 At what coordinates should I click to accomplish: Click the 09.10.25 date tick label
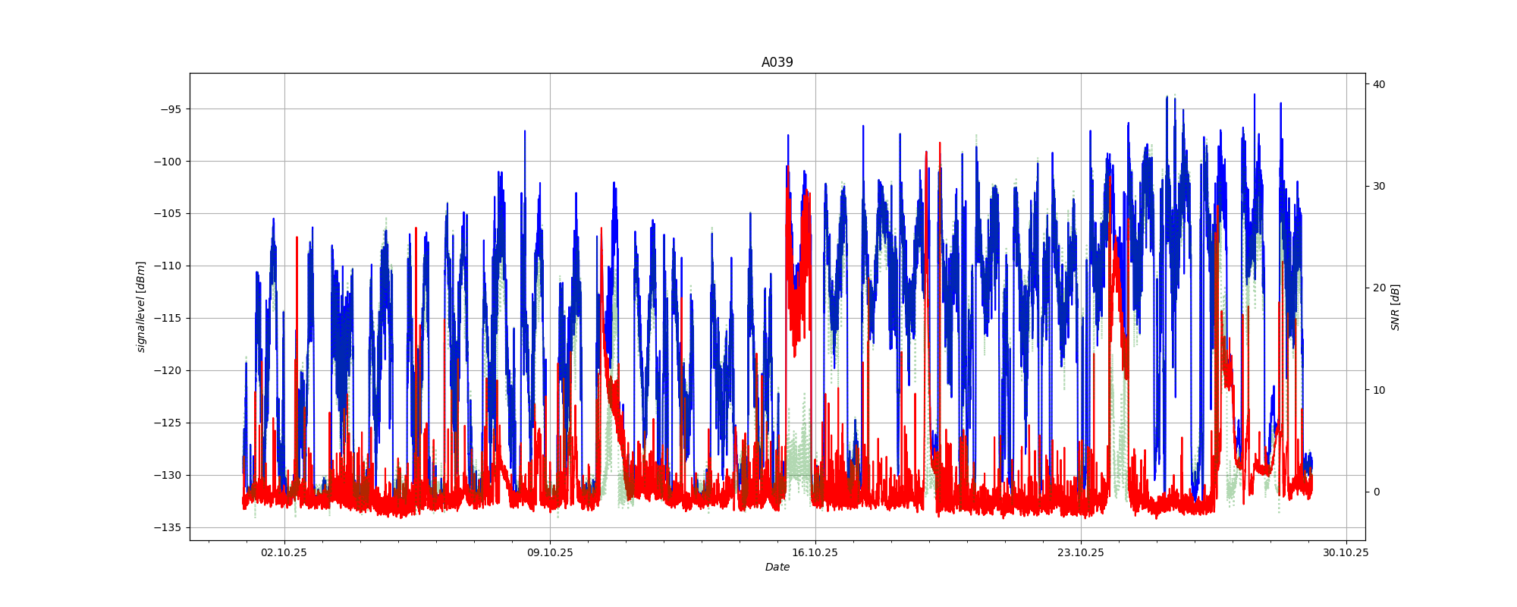(x=550, y=552)
